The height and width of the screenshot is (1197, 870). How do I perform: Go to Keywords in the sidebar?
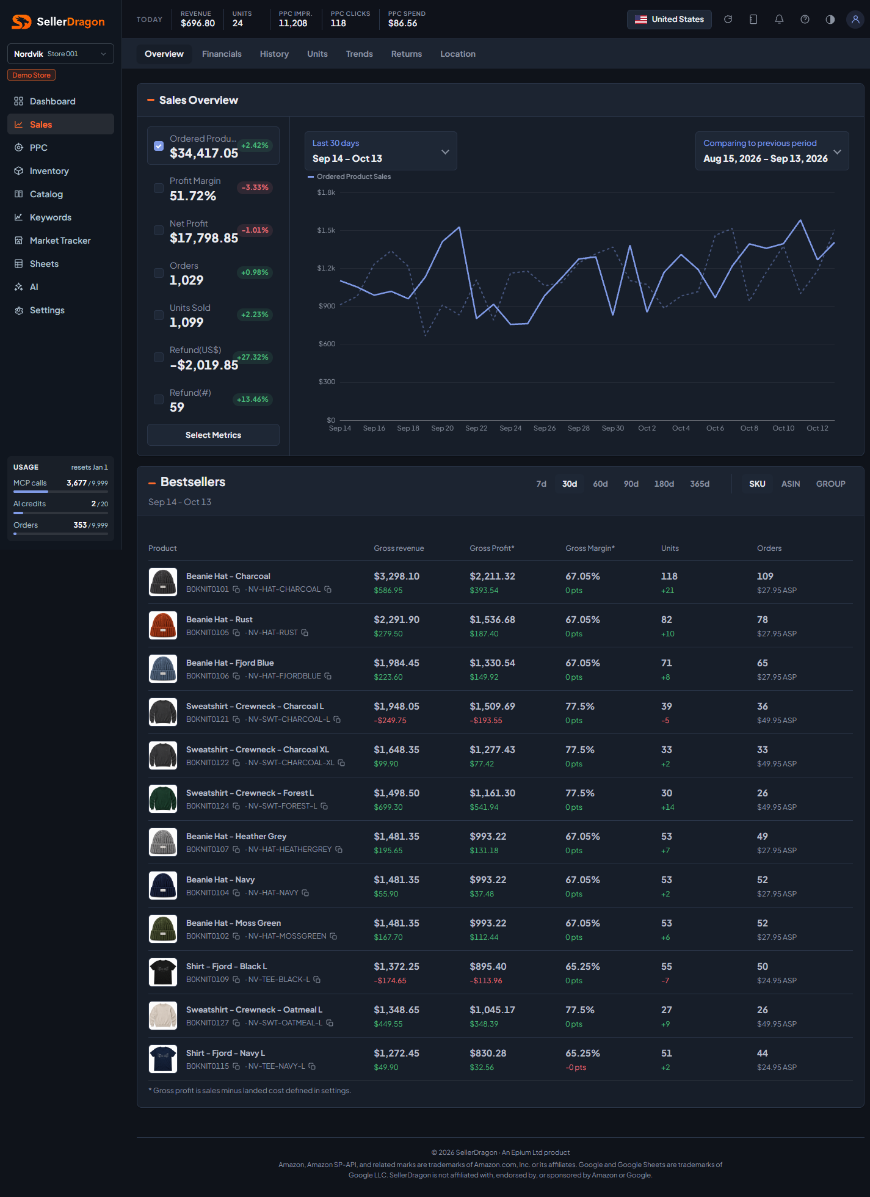[x=60, y=217]
